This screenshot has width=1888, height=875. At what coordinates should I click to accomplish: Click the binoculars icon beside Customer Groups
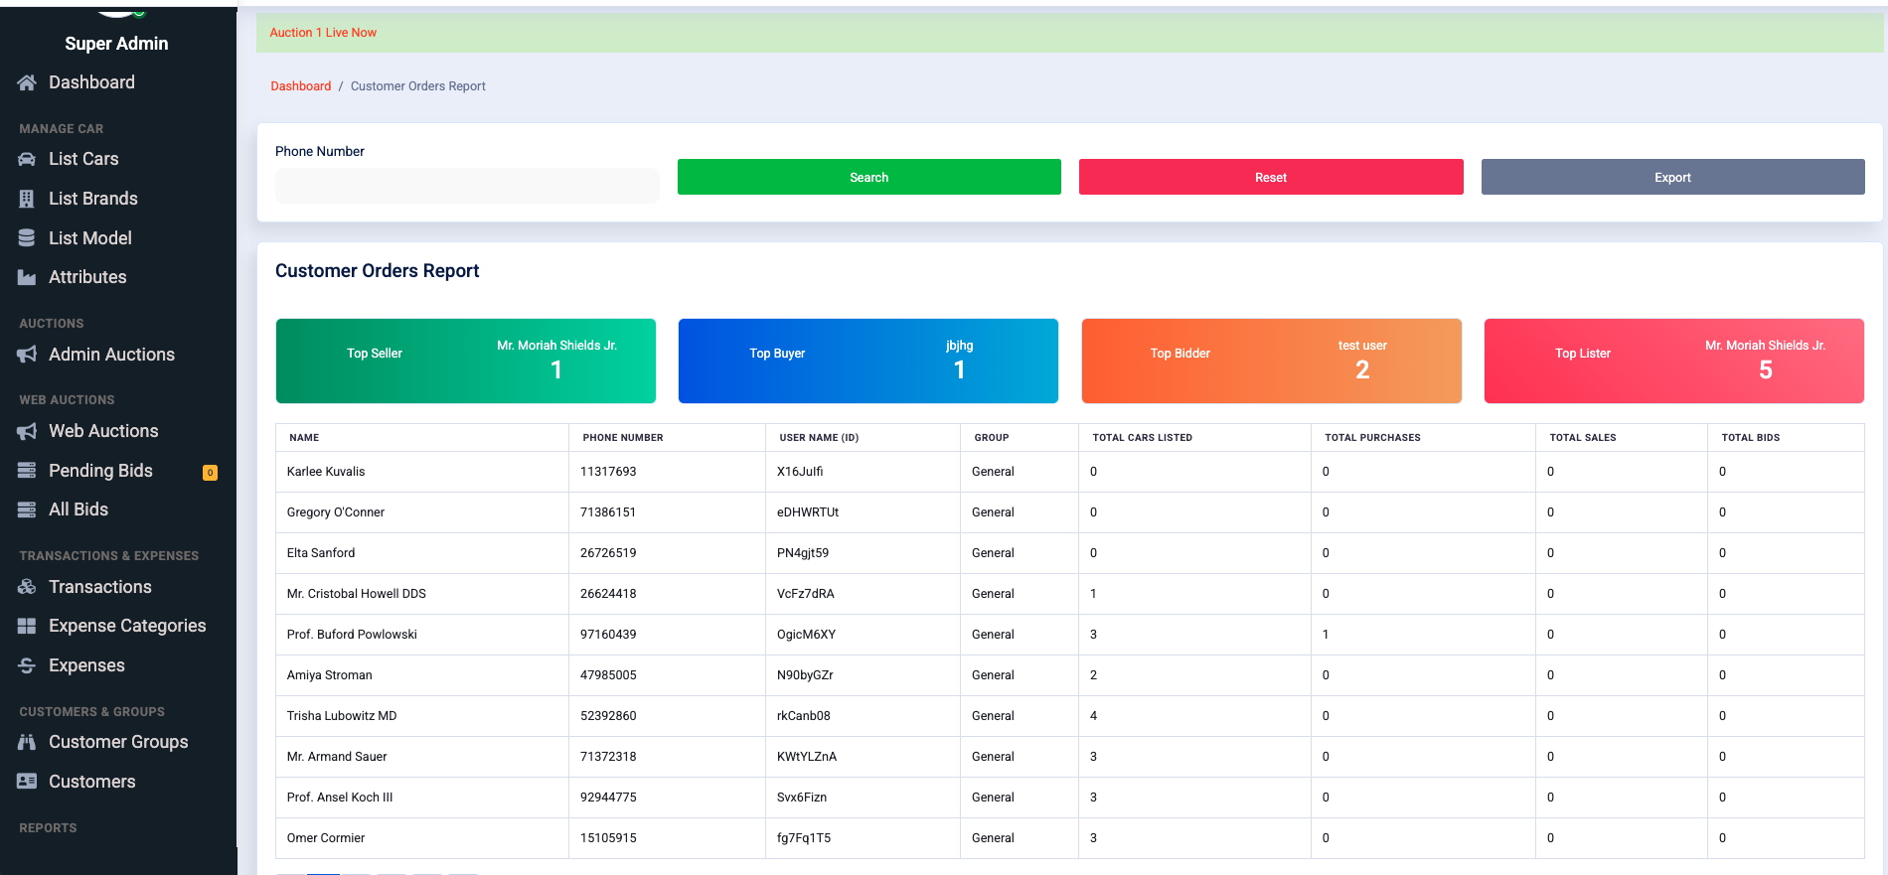pyautogui.click(x=27, y=742)
